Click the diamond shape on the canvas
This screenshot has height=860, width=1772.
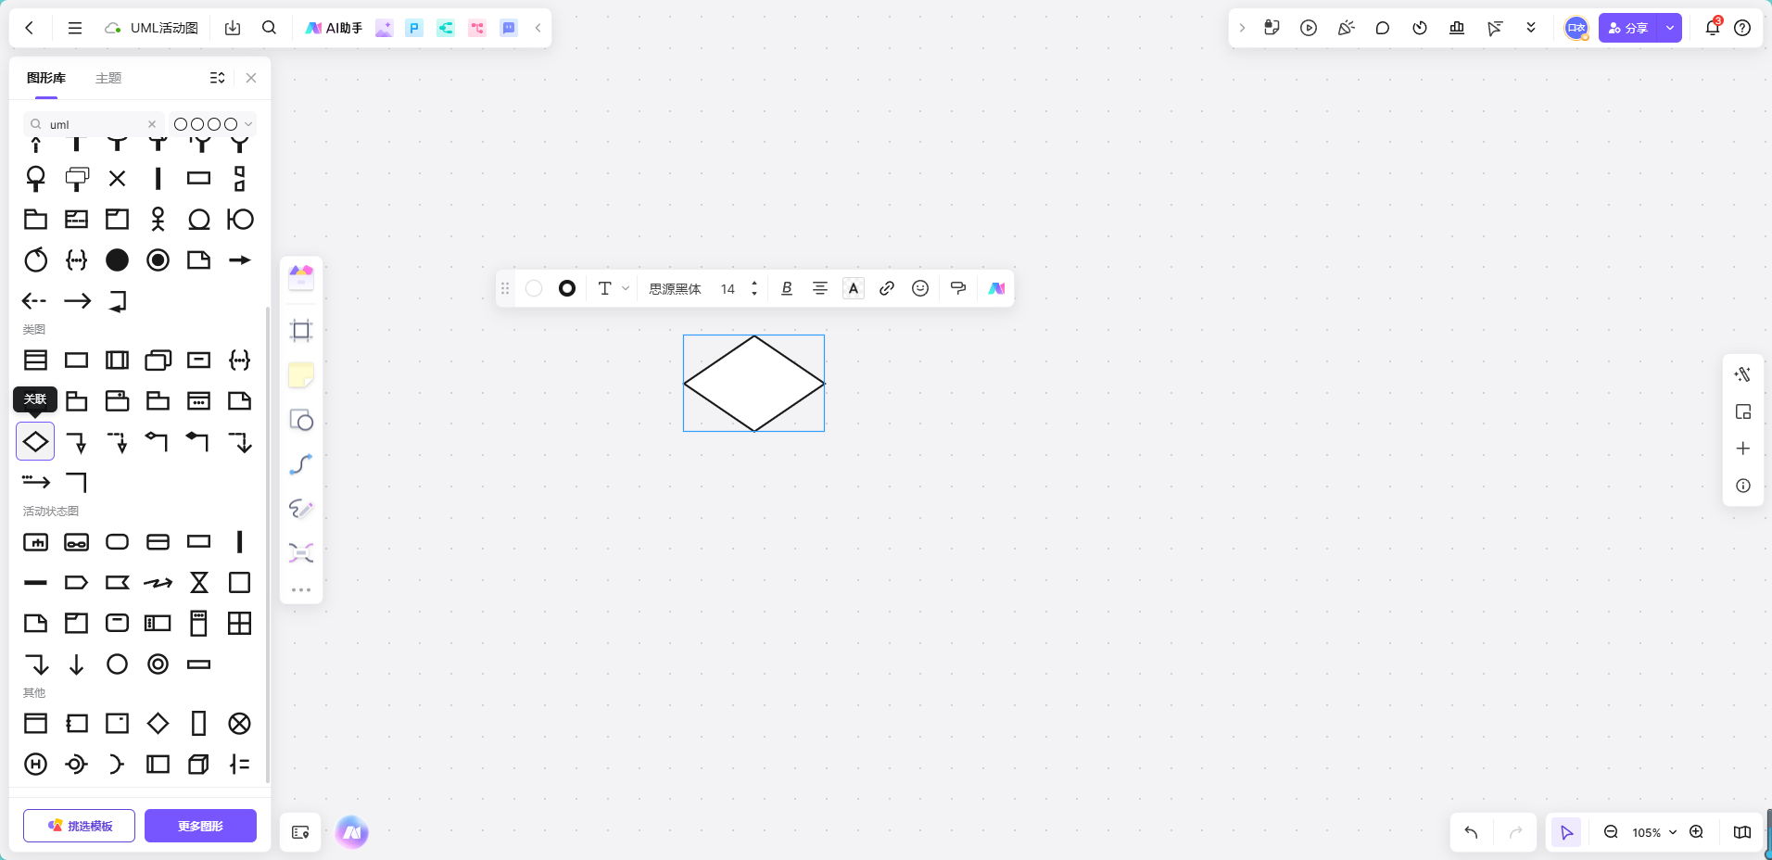[x=754, y=383]
